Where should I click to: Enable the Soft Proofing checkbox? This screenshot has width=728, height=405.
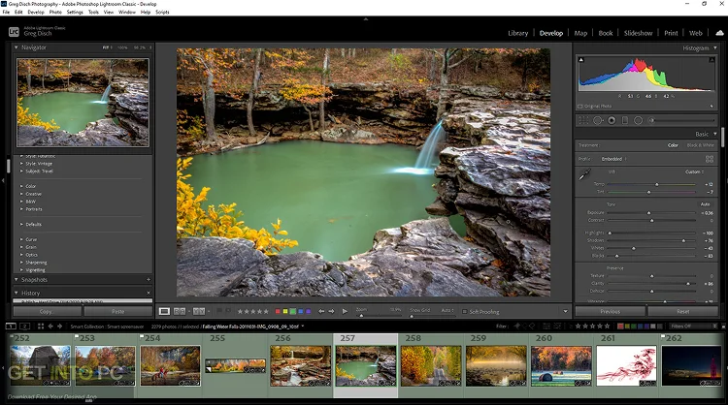[466, 311]
